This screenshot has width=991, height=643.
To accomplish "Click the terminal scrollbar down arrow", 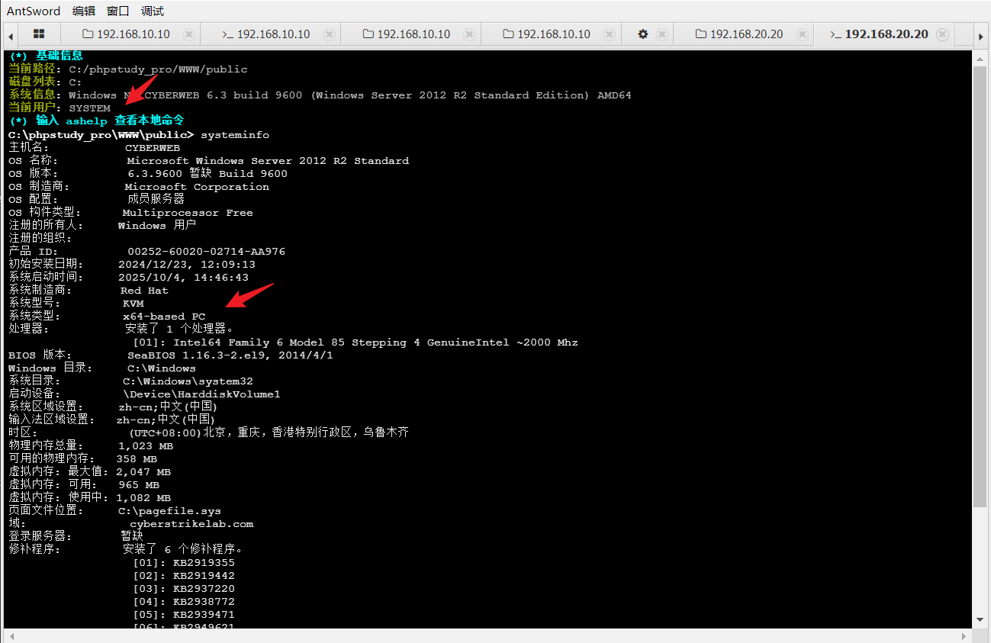I will [x=980, y=619].
